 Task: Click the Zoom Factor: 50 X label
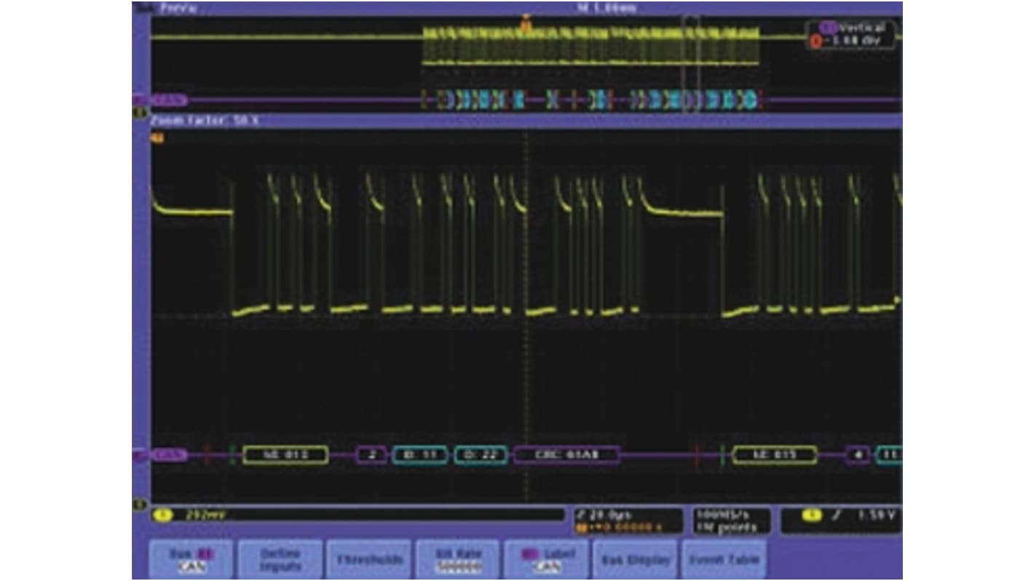pyautogui.click(x=205, y=121)
